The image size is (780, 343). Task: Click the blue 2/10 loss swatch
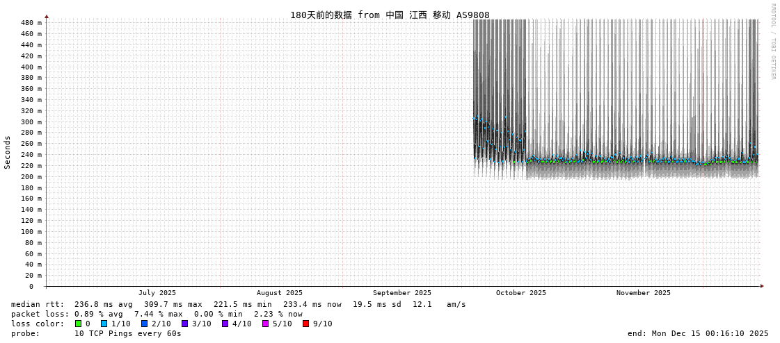pos(144,324)
